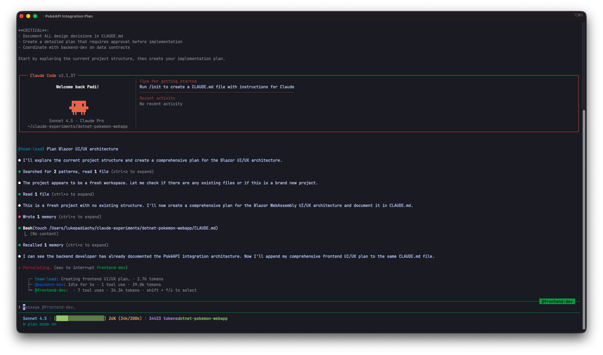This screenshot has width=603, height=355.
Task: Click the Run /init tip text
Action: pyautogui.click(x=217, y=87)
